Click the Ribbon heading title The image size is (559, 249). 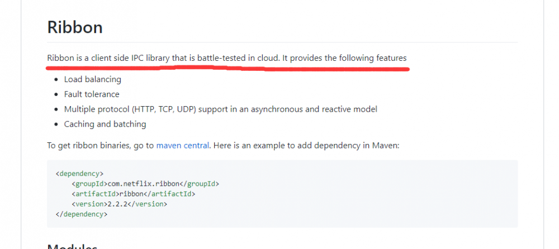click(x=74, y=27)
